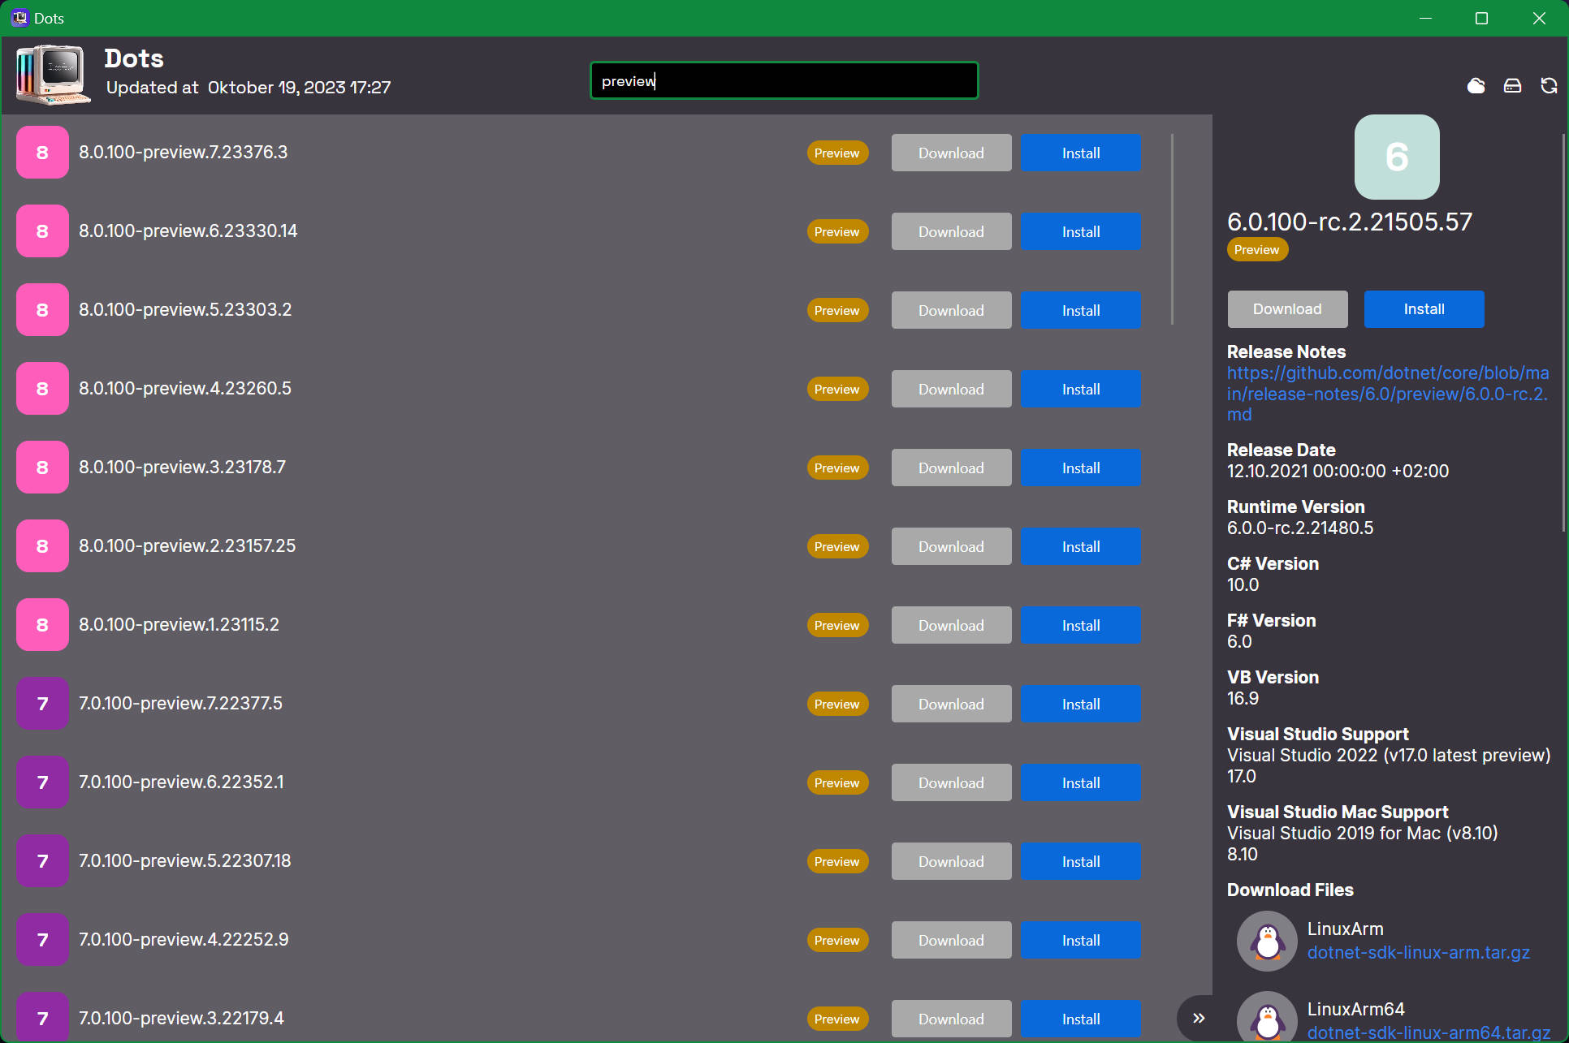1569x1043 pixels.
Task: Download SDK 7.0.100-preview.5.22307.18
Action: pyautogui.click(x=951, y=861)
